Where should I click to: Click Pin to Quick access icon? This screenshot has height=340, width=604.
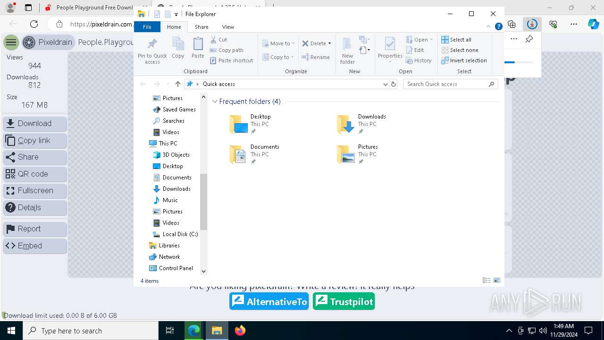152,51
